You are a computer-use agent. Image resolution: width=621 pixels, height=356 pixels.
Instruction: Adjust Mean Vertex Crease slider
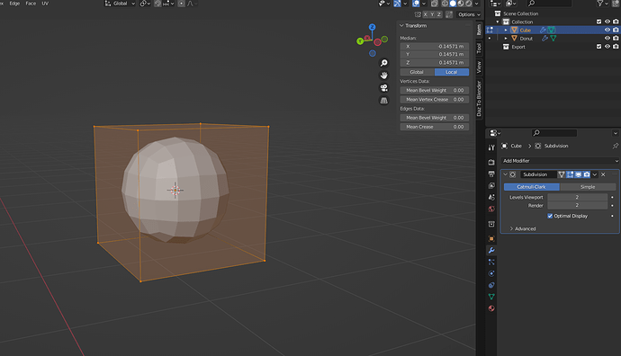point(435,99)
